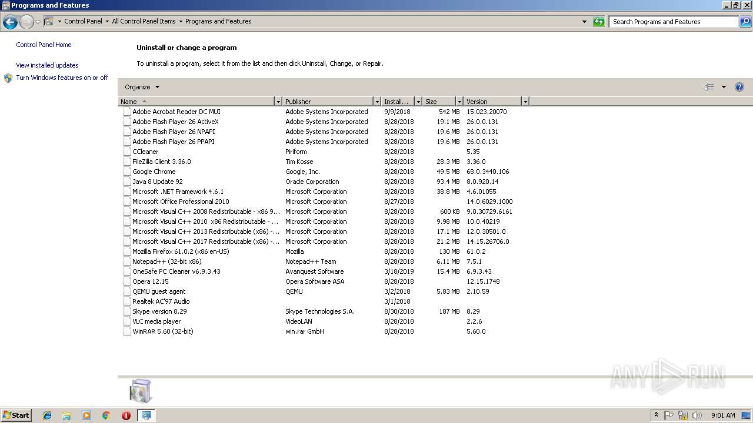Click the Google Chrome entry icon
The image size is (753, 423).
[127, 172]
